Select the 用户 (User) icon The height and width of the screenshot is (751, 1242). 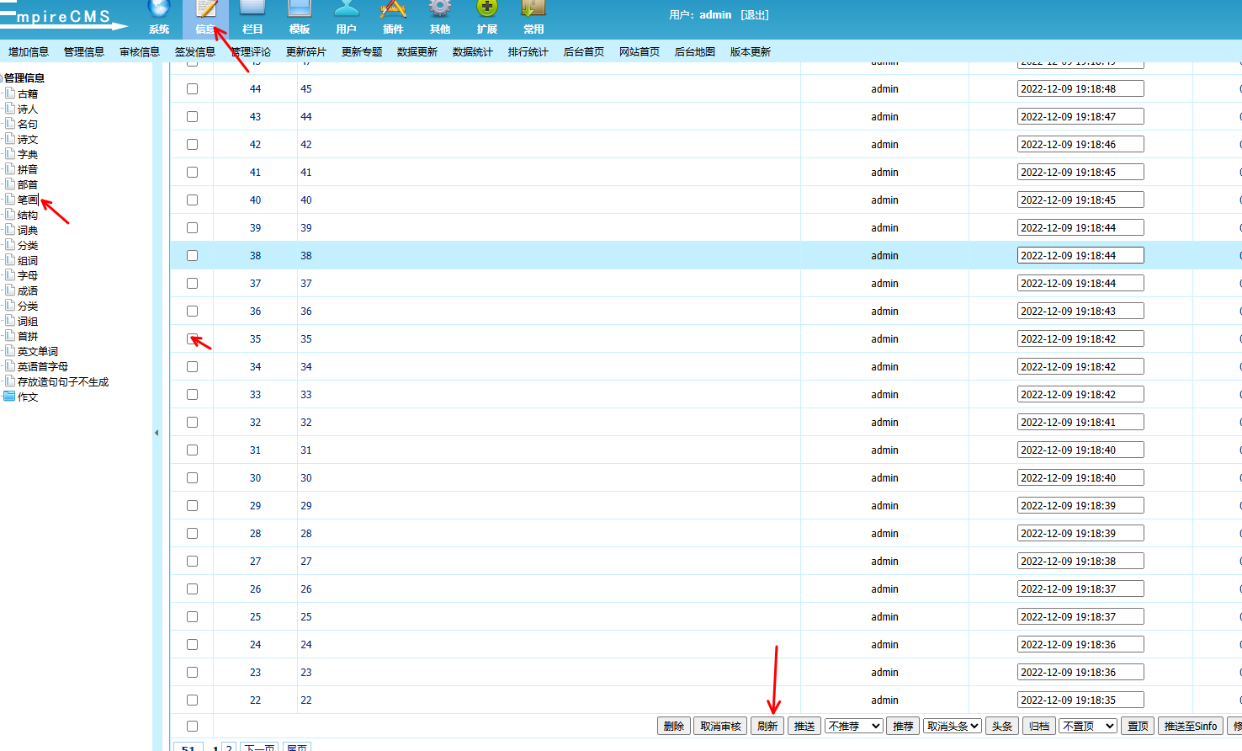tap(346, 17)
